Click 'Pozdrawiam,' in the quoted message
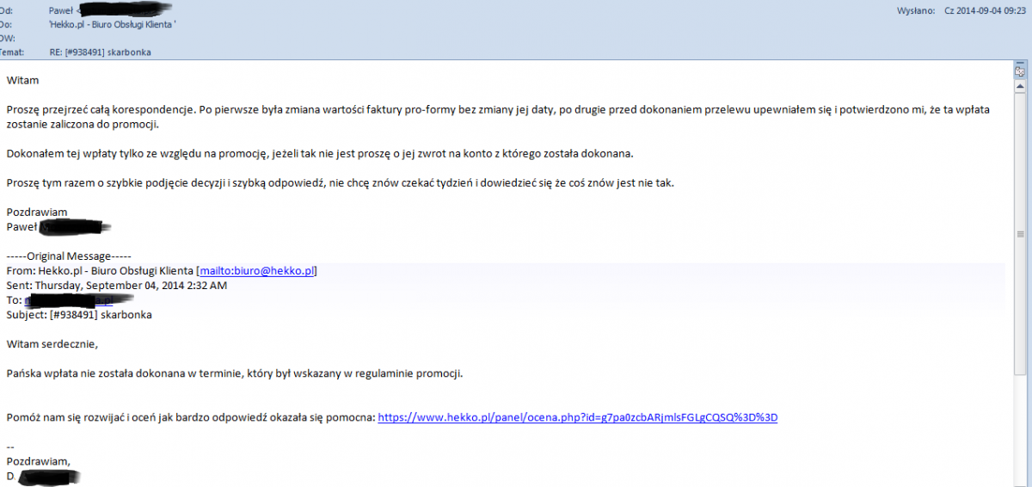Image resolution: width=1032 pixels, height=487 pixels. click(38, 461)
